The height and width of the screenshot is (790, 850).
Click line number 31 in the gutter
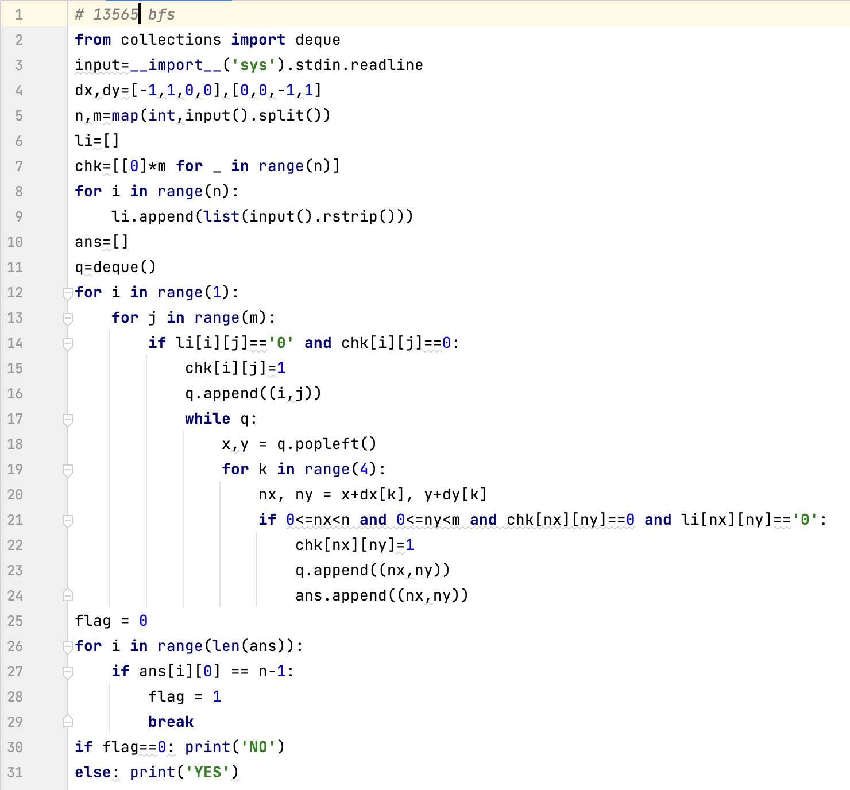[15, 772]
